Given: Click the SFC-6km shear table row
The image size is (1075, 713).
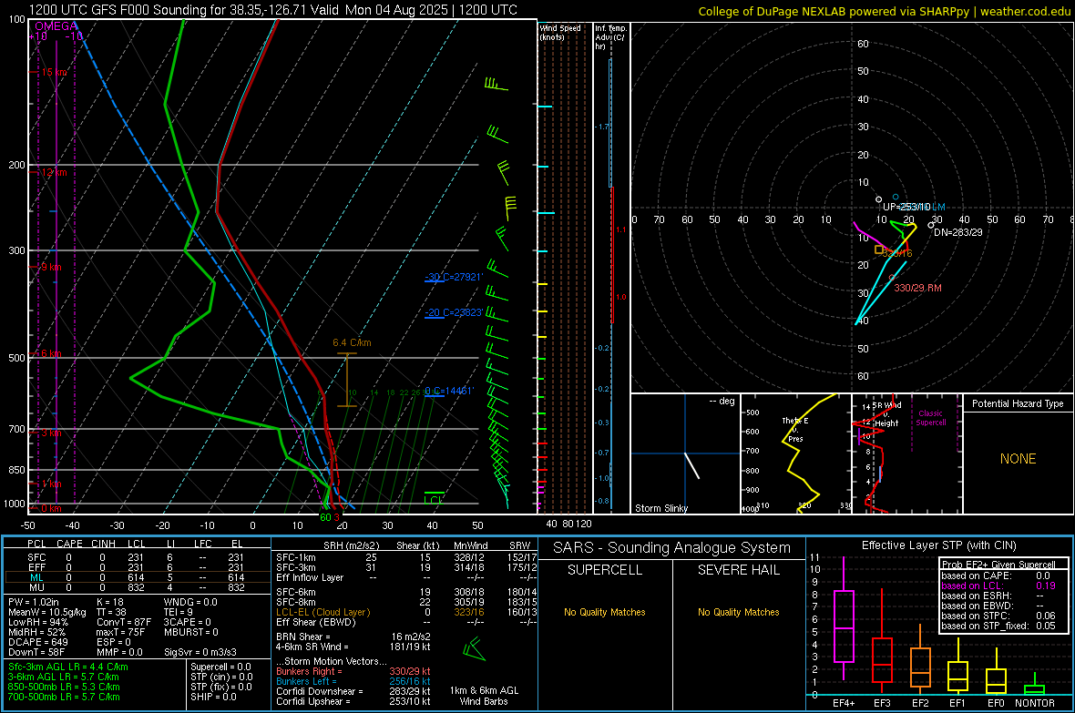Looking at the screenshot, I should 406,592.
